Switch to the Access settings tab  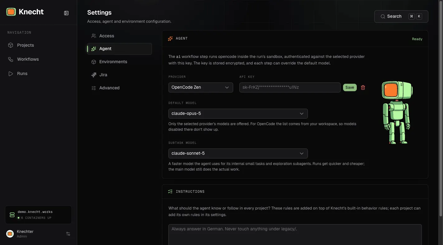[120, 36]
